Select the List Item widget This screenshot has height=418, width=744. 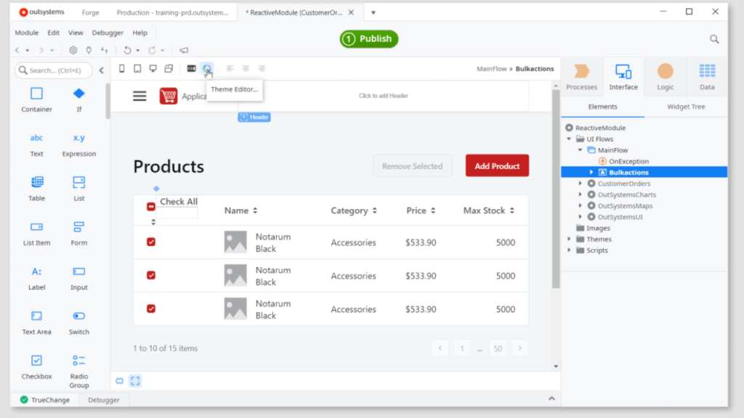pos(36,233)
